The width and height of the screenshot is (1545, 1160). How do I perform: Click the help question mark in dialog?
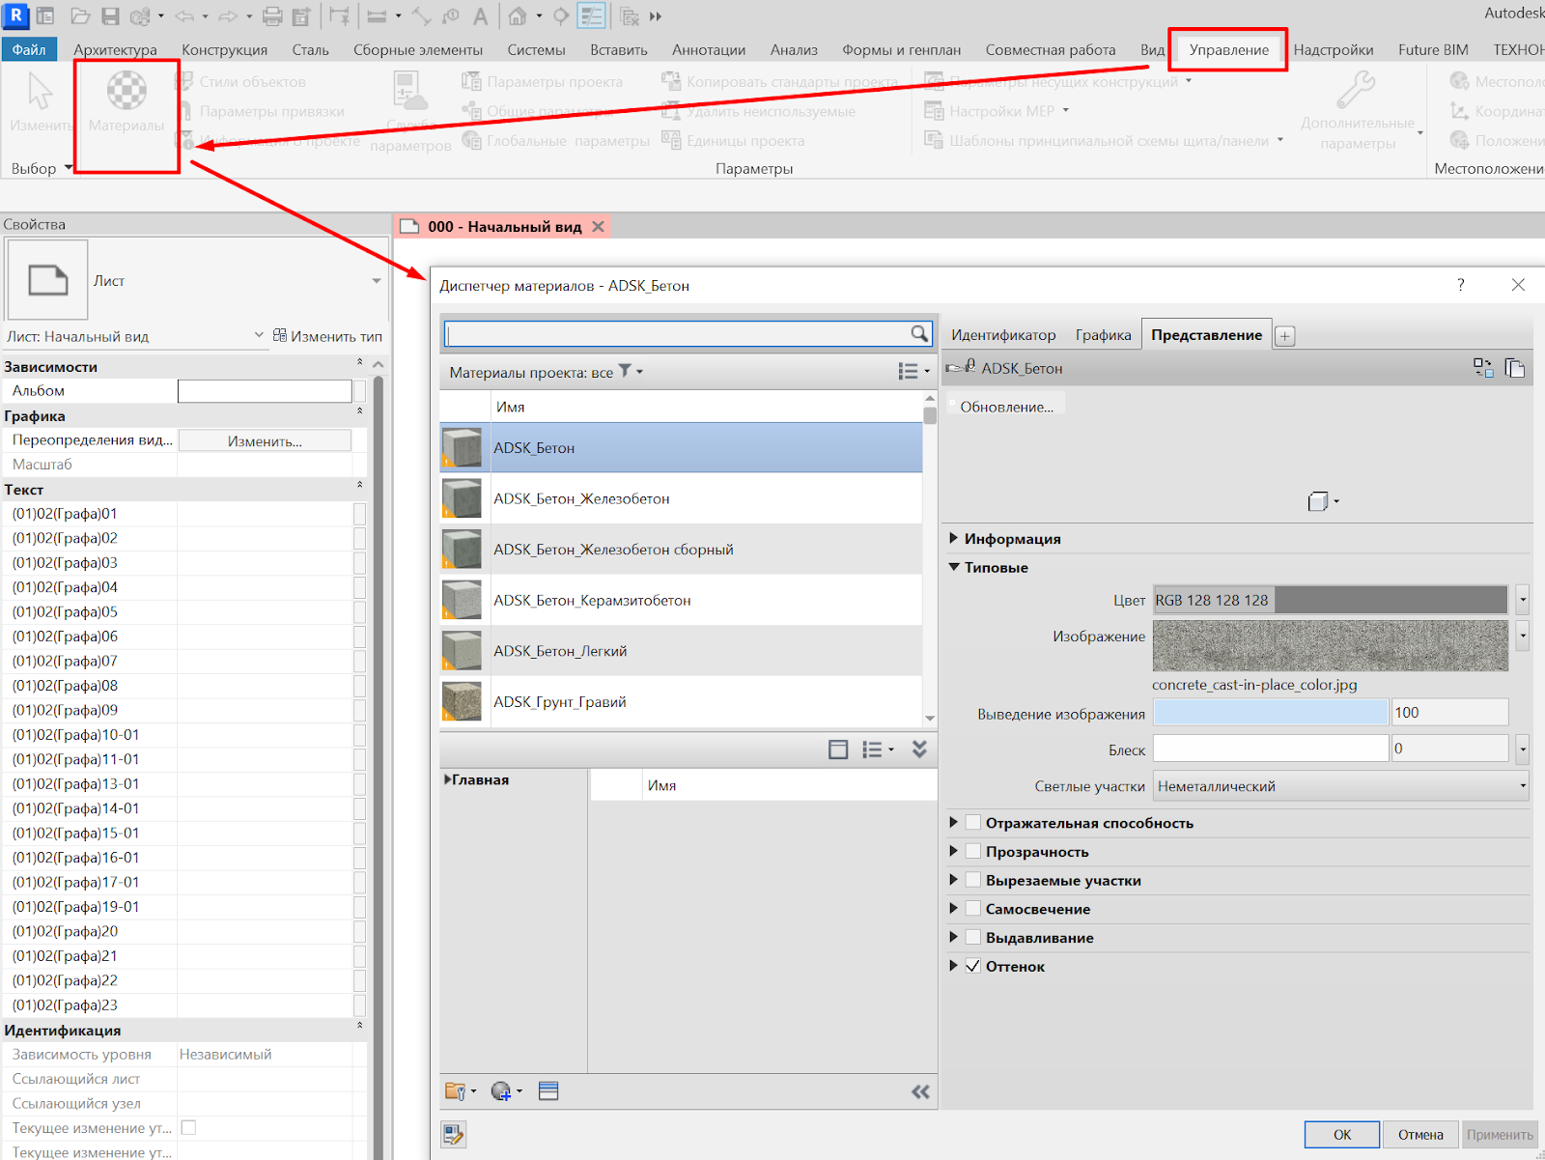tap(1461, 285)
